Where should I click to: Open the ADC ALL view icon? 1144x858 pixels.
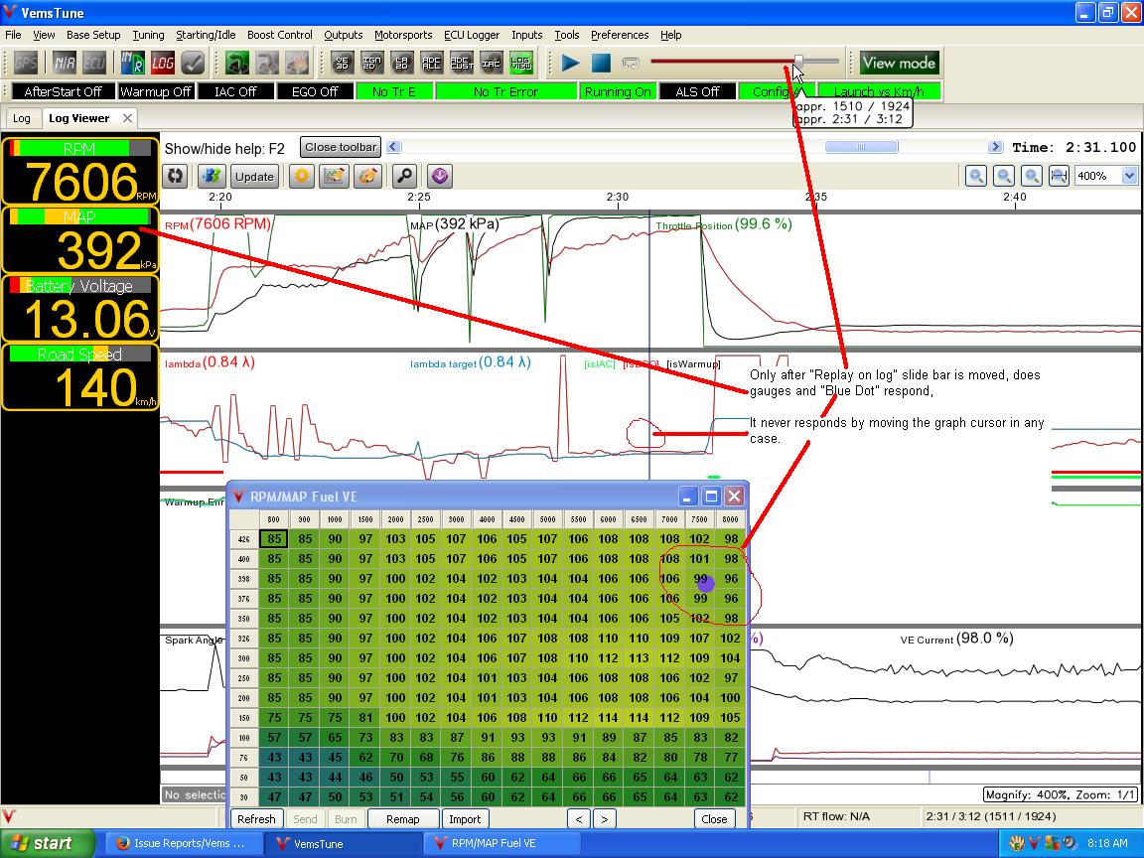pos(432,63)
